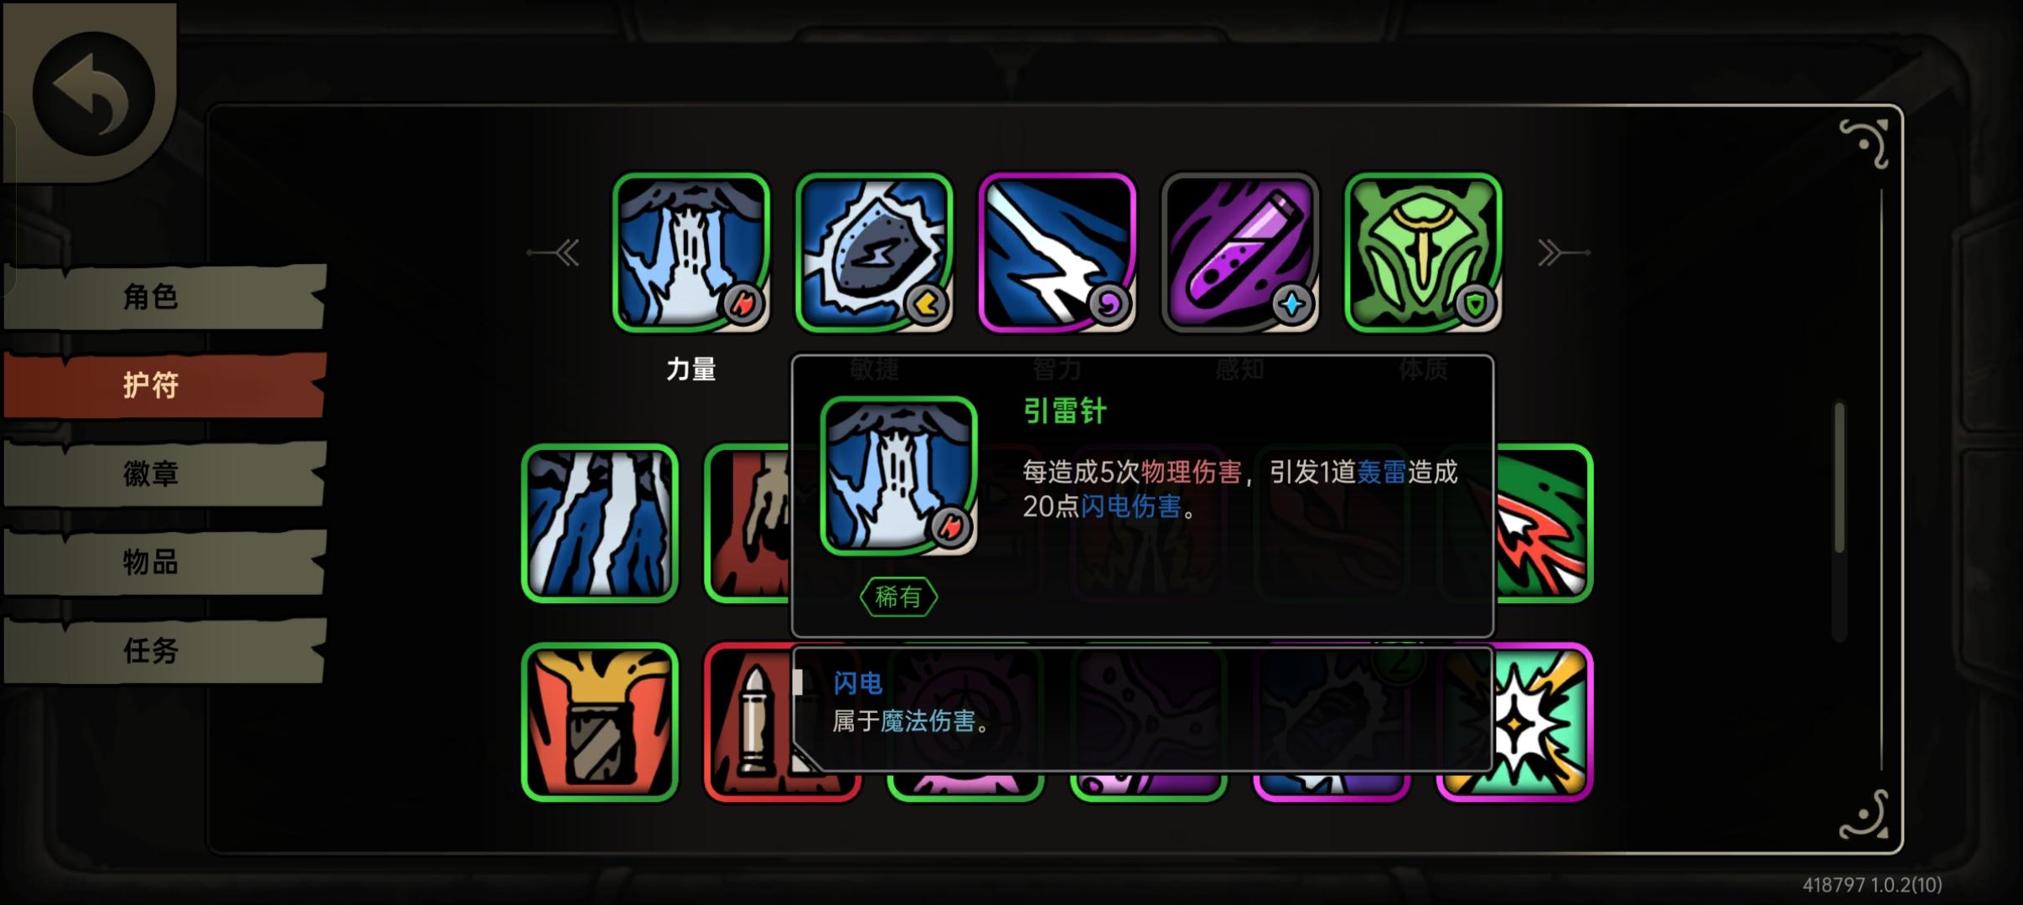This screenshot has width=2023, height=905.
Task: Open the 物品 items tab
Action: point(164,561)
